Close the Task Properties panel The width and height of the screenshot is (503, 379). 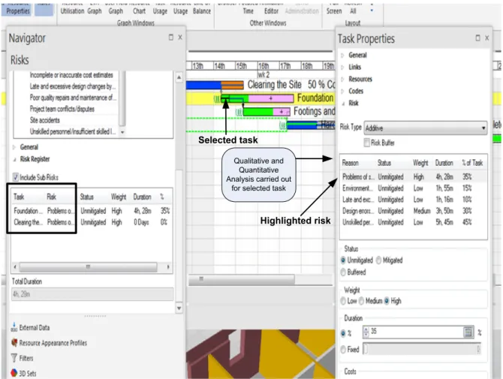click(487, 38)
